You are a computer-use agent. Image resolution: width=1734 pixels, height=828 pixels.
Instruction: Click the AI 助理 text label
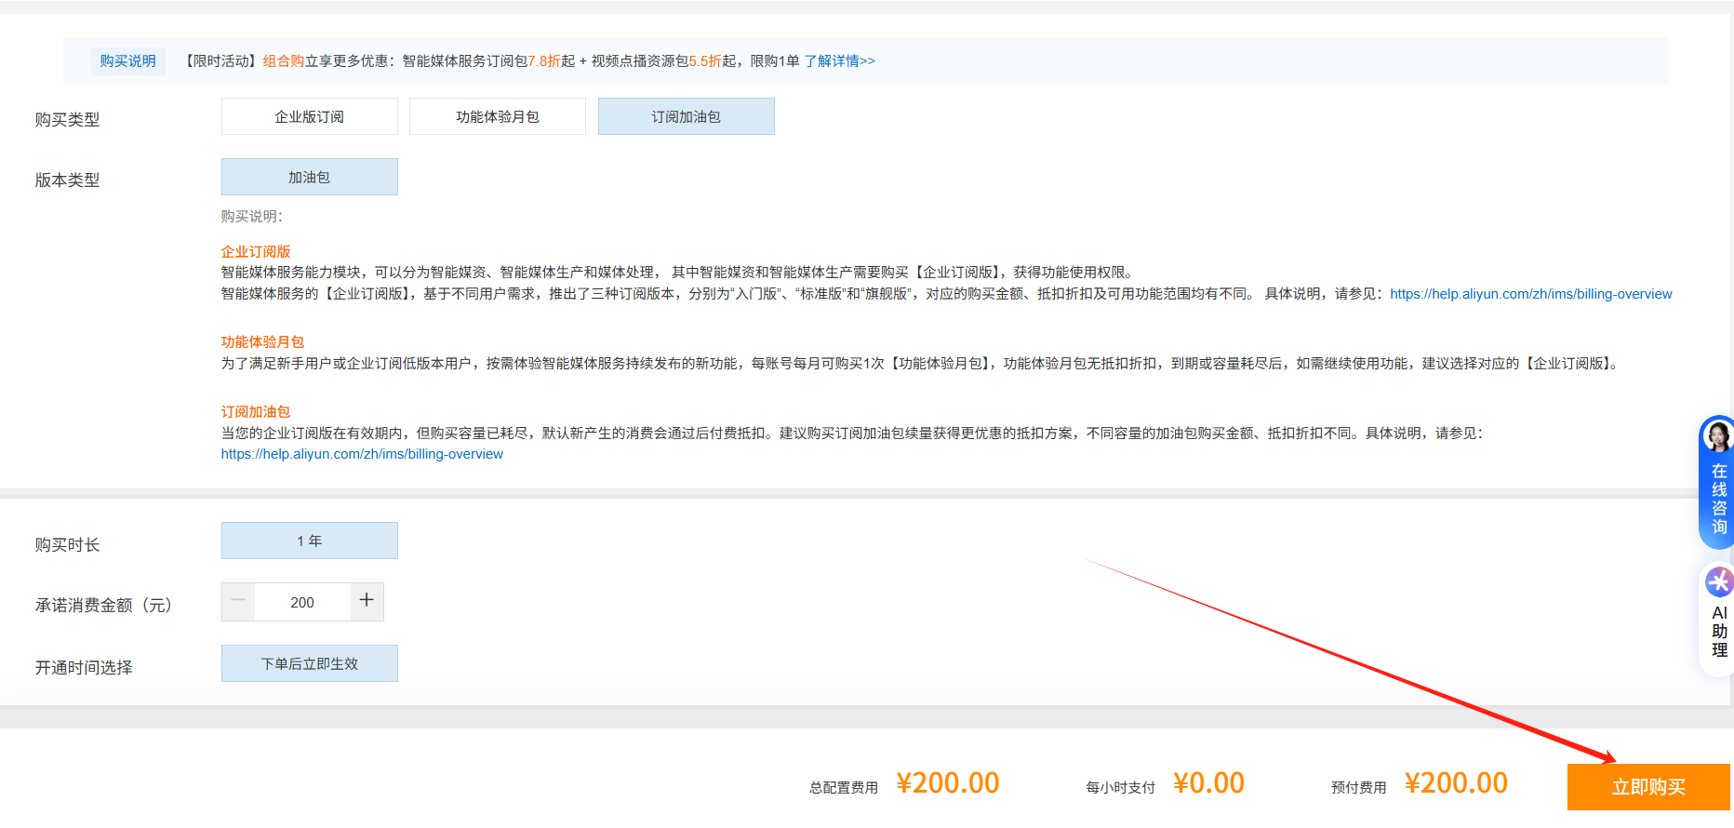(x=1719, y=632)
